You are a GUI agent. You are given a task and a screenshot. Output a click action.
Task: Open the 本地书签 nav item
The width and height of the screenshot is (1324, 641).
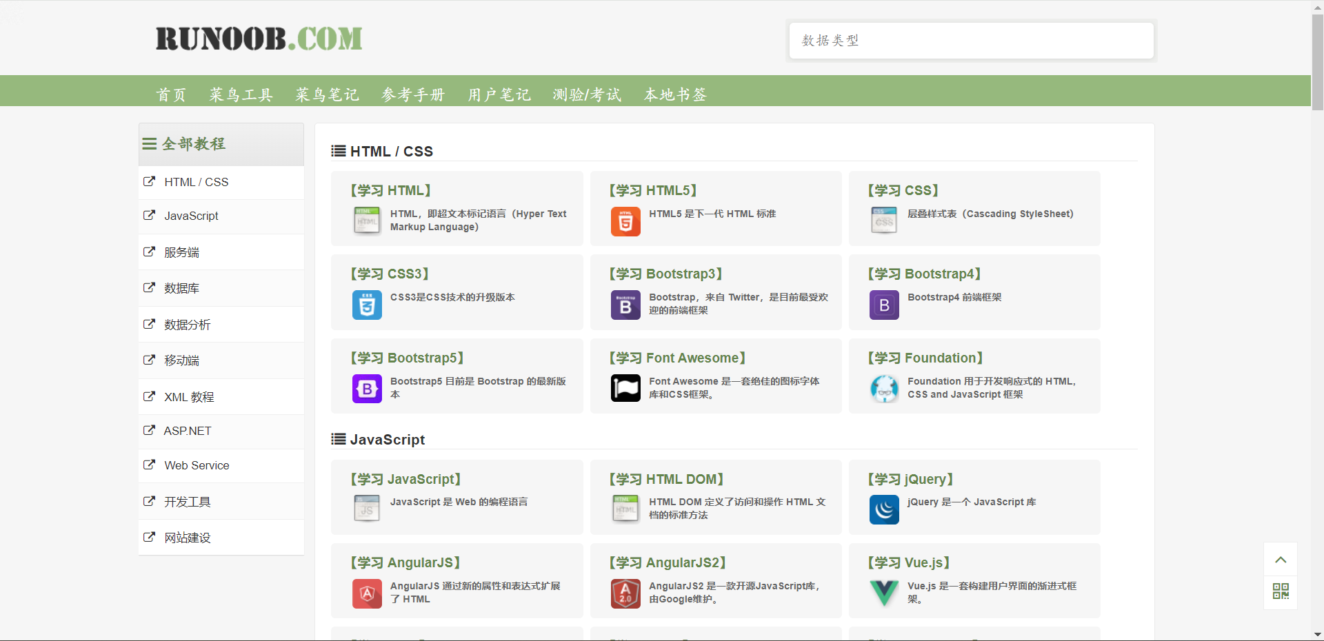(675, 94)
